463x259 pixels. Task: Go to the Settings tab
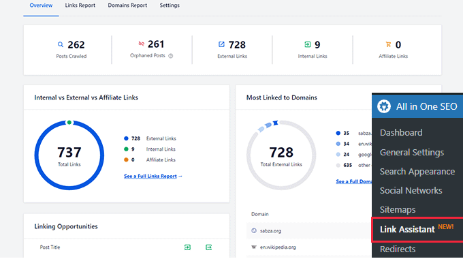point(170,5)
